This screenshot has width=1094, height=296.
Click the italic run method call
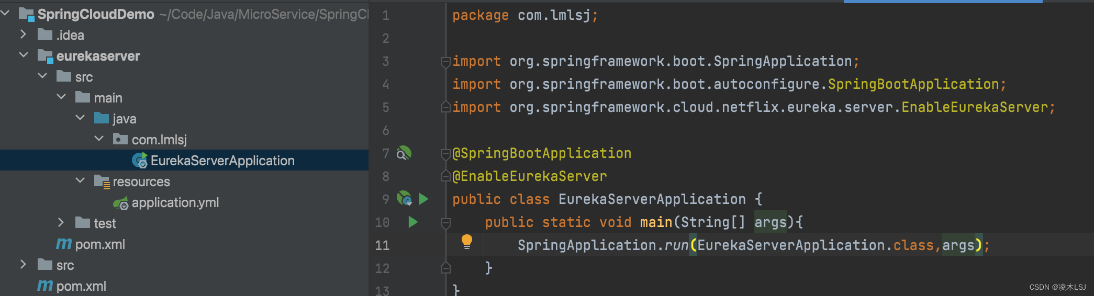click(x=676, y=245)
